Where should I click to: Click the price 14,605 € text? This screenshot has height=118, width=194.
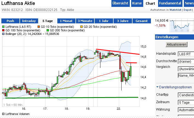pyautogui.click(x=162, y=21)
